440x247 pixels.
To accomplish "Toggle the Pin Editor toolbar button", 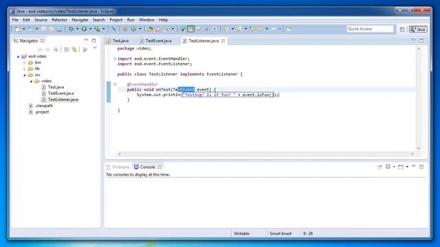I will [289, 29].
